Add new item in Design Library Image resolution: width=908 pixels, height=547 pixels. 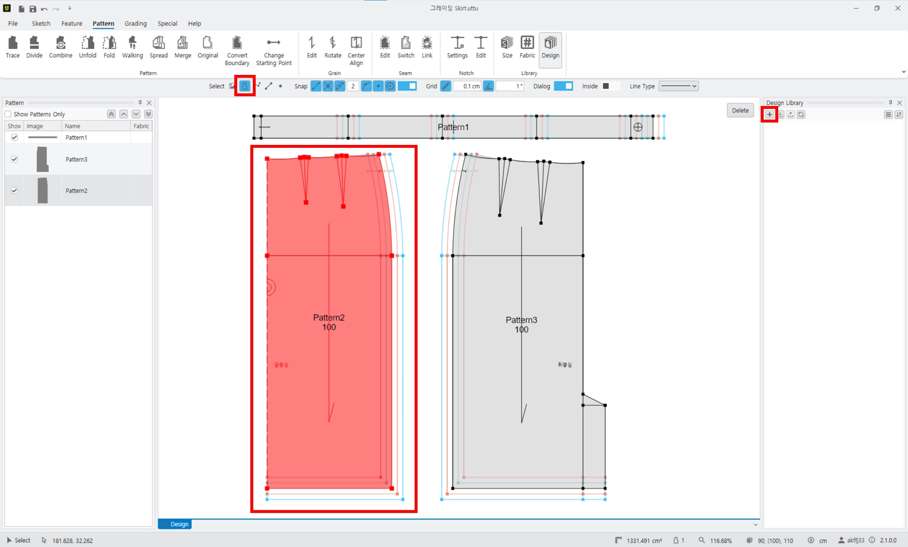coord(769,115)
